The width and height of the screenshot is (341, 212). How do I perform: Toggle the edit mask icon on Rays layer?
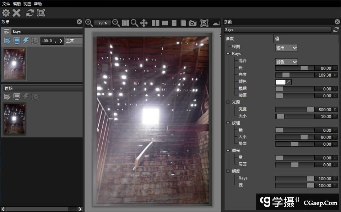[x=7, y=41]
